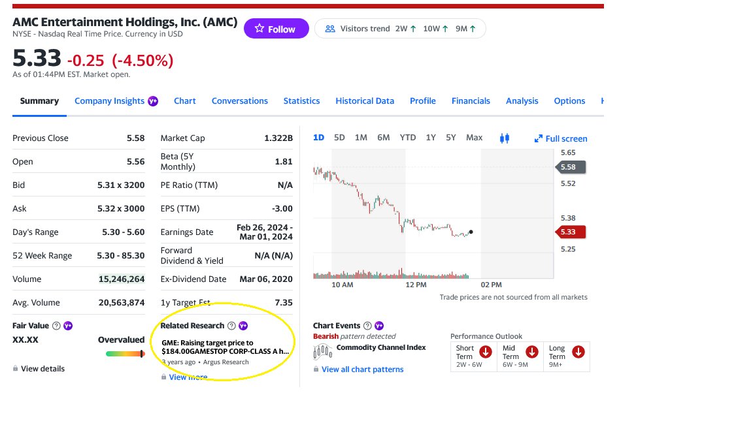The image size is (753, 423).
Task: Click the Fair Value overvalued gradient bar
Action: click(125, 354)
